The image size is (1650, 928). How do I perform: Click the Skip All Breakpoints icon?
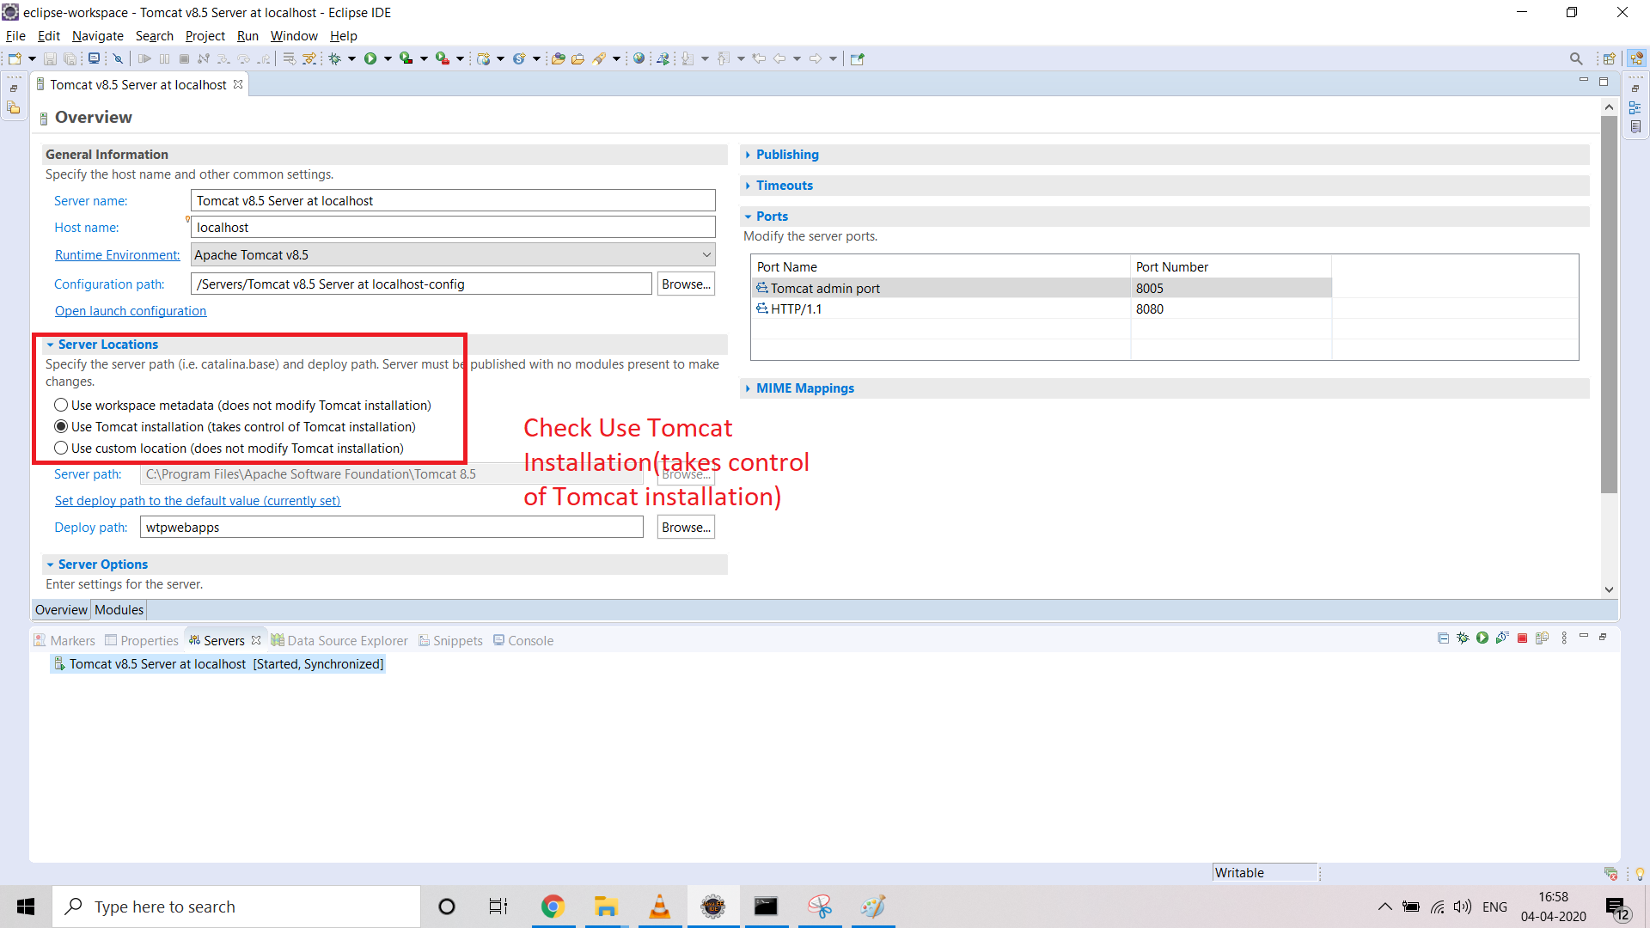[118, 58]
